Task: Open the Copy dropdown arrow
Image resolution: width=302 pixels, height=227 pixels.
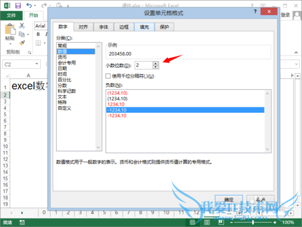Action: (28, 34)
